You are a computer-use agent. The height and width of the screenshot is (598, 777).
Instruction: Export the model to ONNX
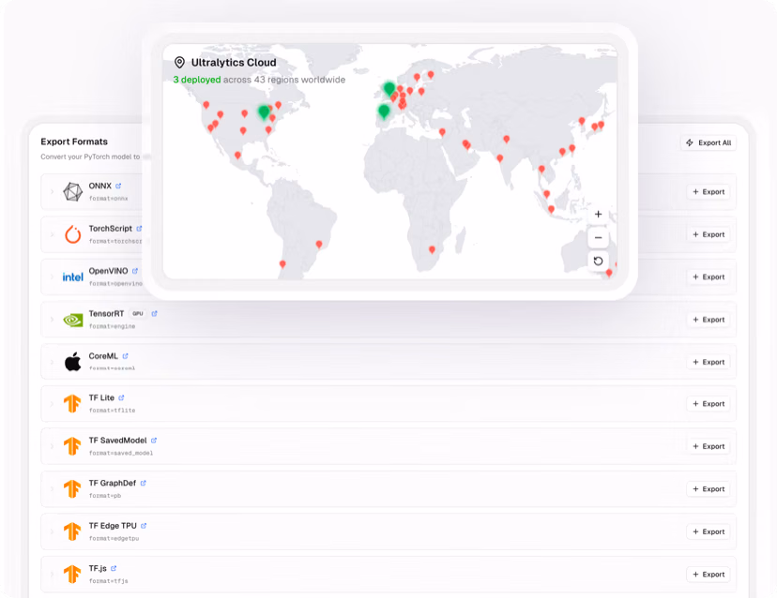(x=708, y=191)
